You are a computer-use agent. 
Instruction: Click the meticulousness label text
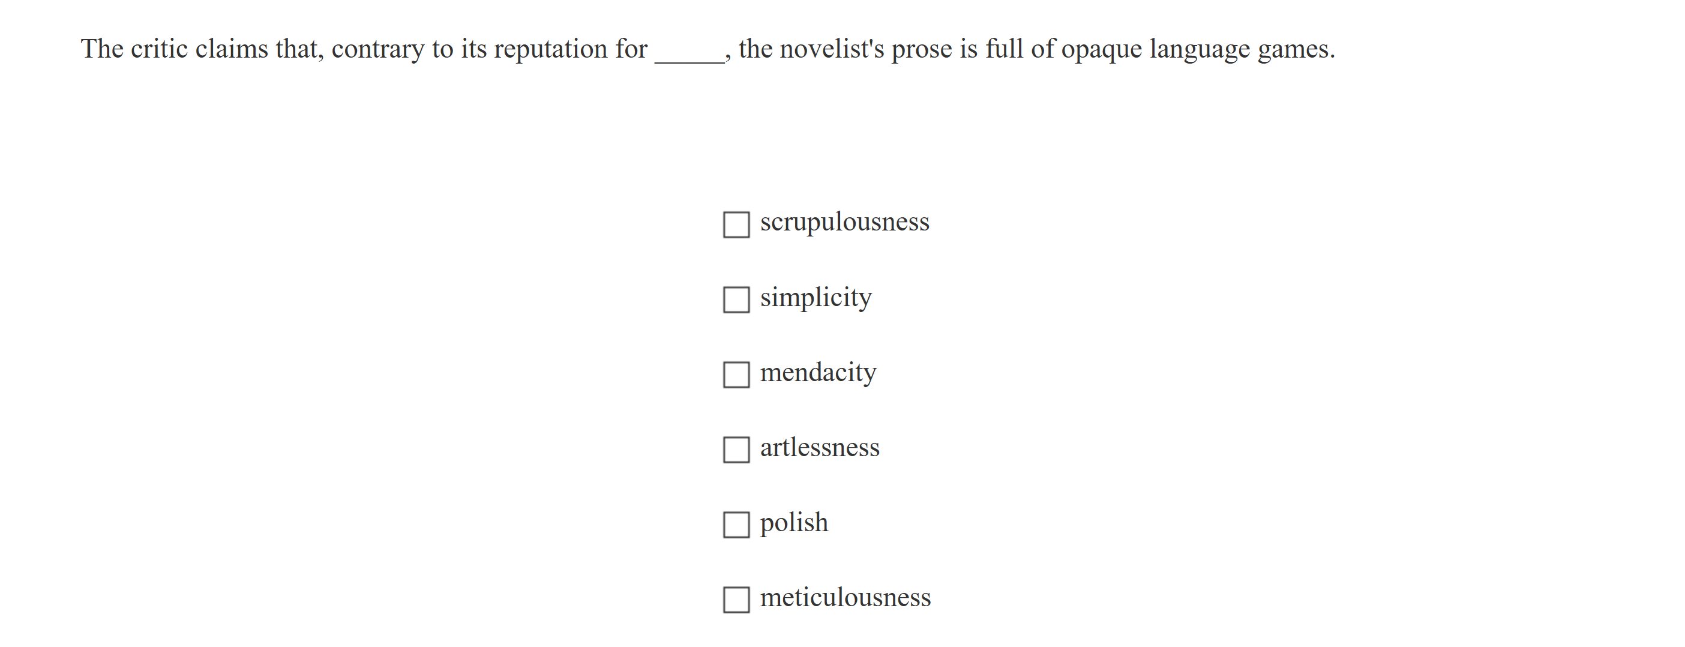[846, 597]
